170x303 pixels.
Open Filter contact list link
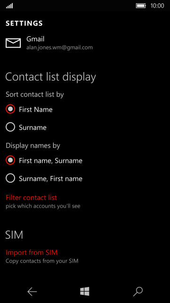point(32,197)
